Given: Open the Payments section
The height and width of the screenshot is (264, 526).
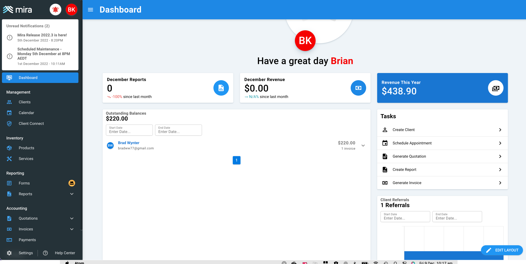Looking at the screenshot, I should pyautogui.click(x=27, y=240).
